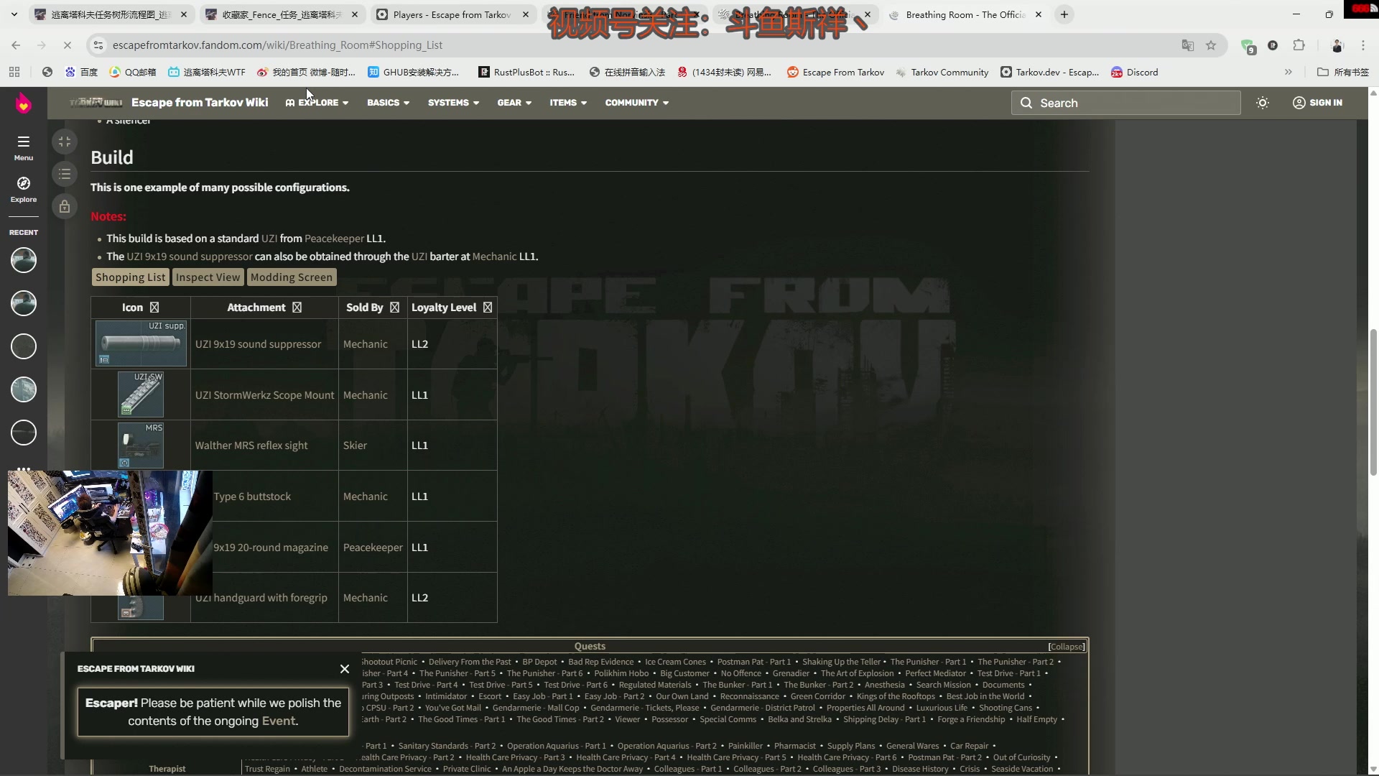Click the UZI 9x19 sound suppressor icon

tap(141, 343)
